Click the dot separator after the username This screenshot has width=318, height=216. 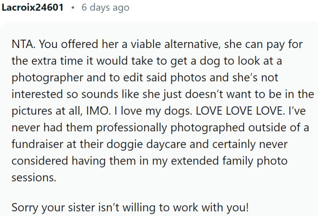72,8
